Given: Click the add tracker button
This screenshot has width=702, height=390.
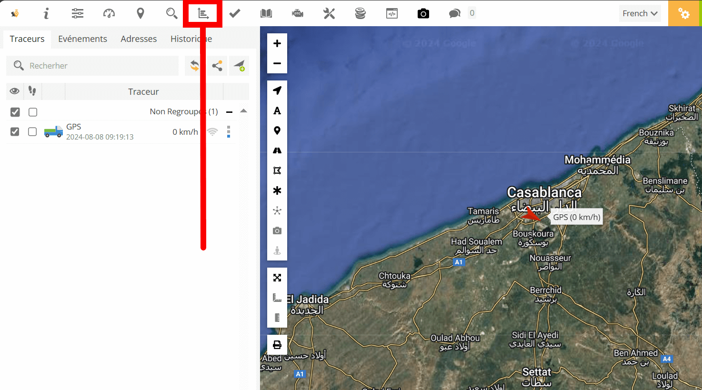Looking at the screenshot, I should (239, 66).
